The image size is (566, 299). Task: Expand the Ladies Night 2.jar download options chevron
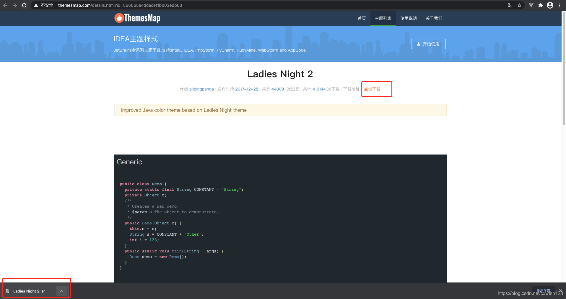click(x=62, y=291)
